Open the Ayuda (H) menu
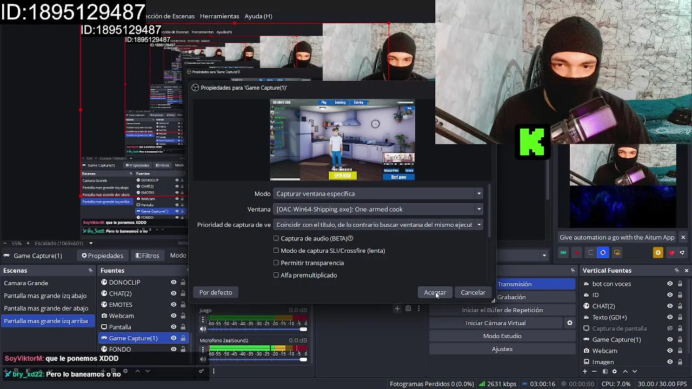Viewport: 692px width, 389px height. (258, 16)
